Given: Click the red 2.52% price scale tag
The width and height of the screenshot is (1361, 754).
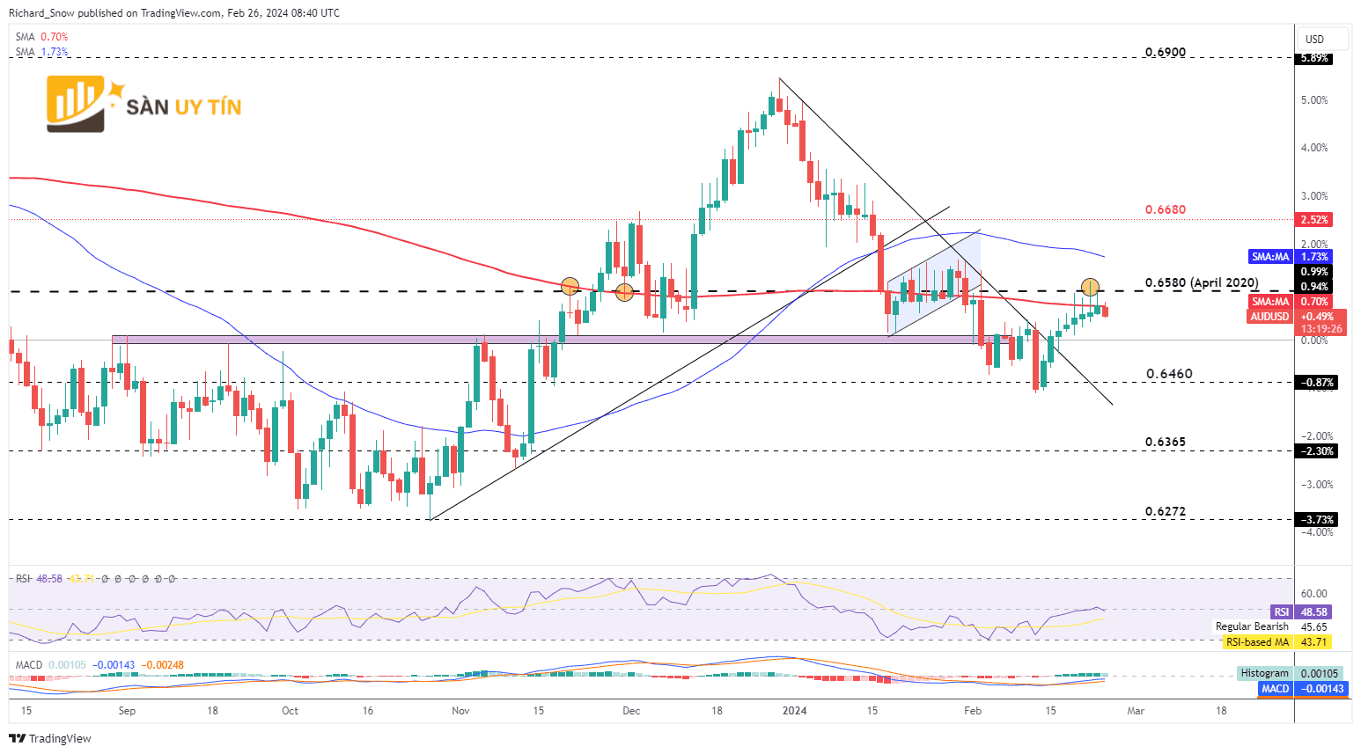Looking at the screenshot, I should pyautogui.click(x=1315, y=219).
